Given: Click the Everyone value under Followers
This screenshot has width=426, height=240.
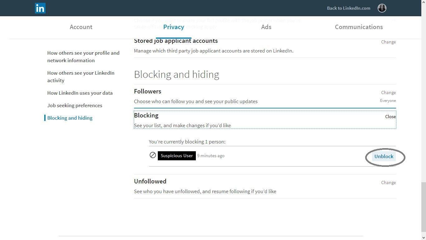Looking at the screenshot, I should [x=388, y=101].
